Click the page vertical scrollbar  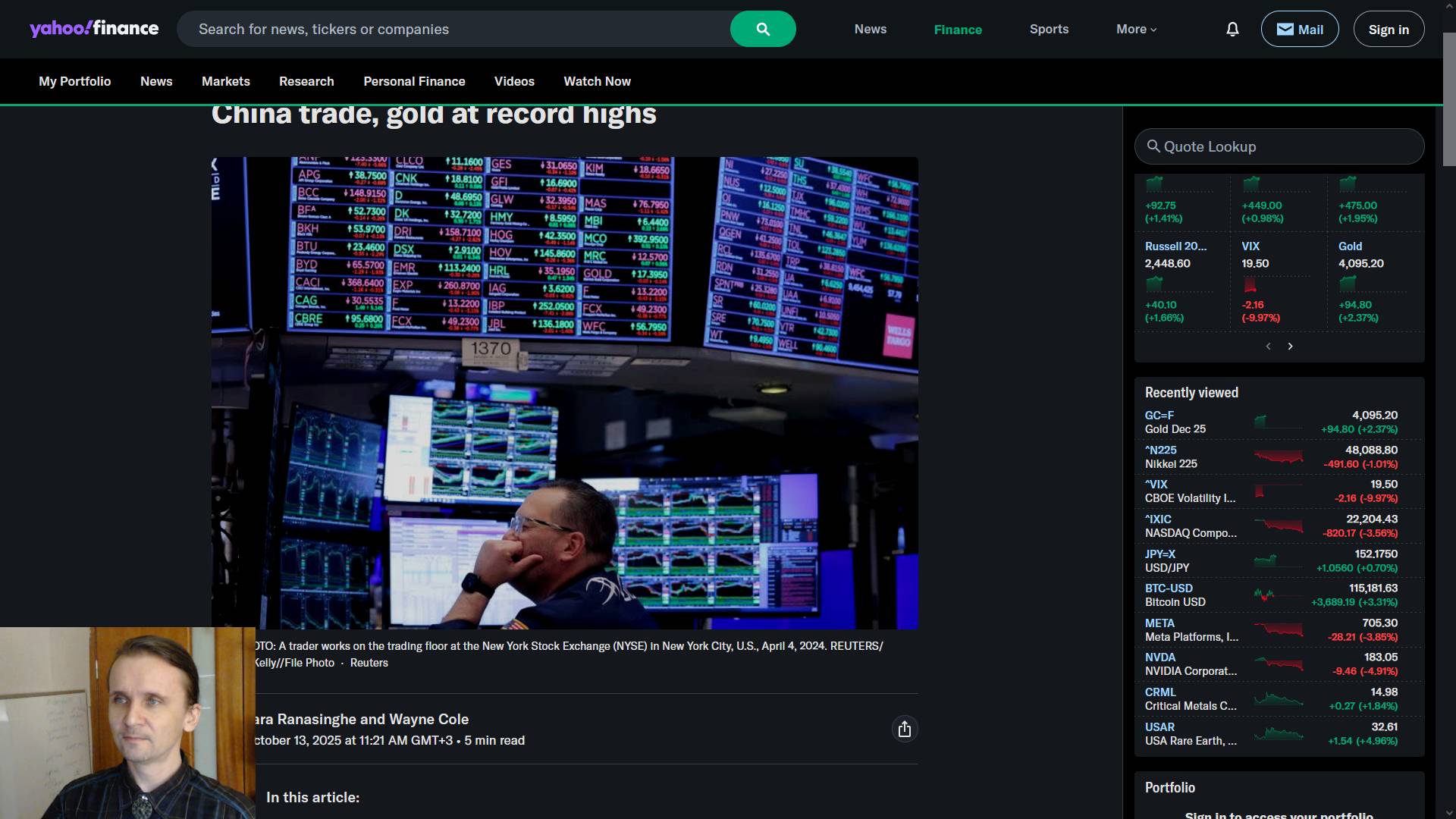pyautogui.click(x=1449, y=409)
